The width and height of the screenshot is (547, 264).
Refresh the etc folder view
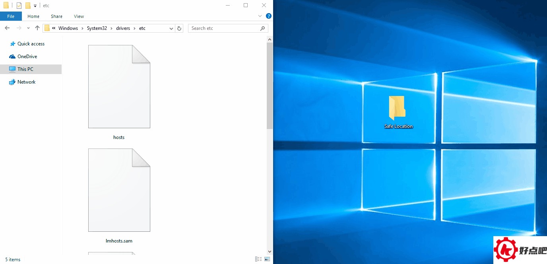click(179, 28)
